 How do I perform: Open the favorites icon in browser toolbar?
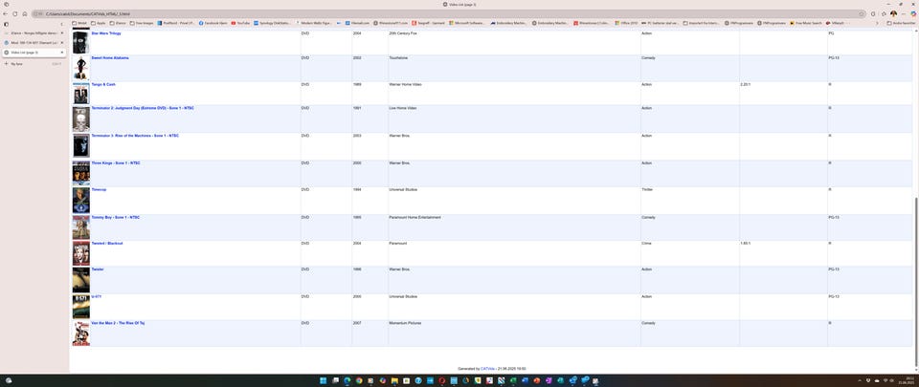(x=884, y=13)
